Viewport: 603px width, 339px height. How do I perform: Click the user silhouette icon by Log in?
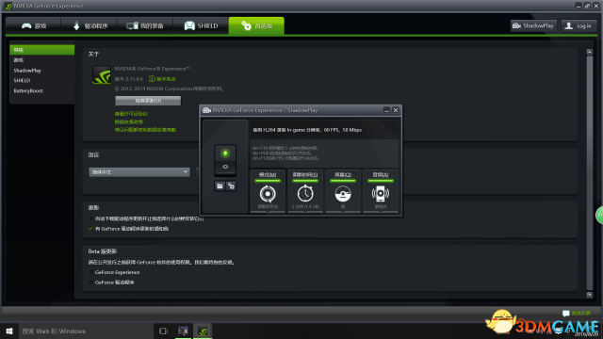coord(569,25)
